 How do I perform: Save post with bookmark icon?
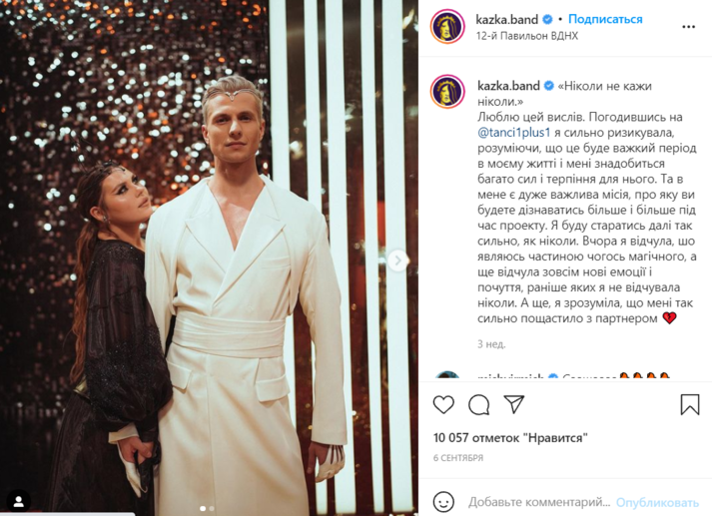tap(690, 404)
